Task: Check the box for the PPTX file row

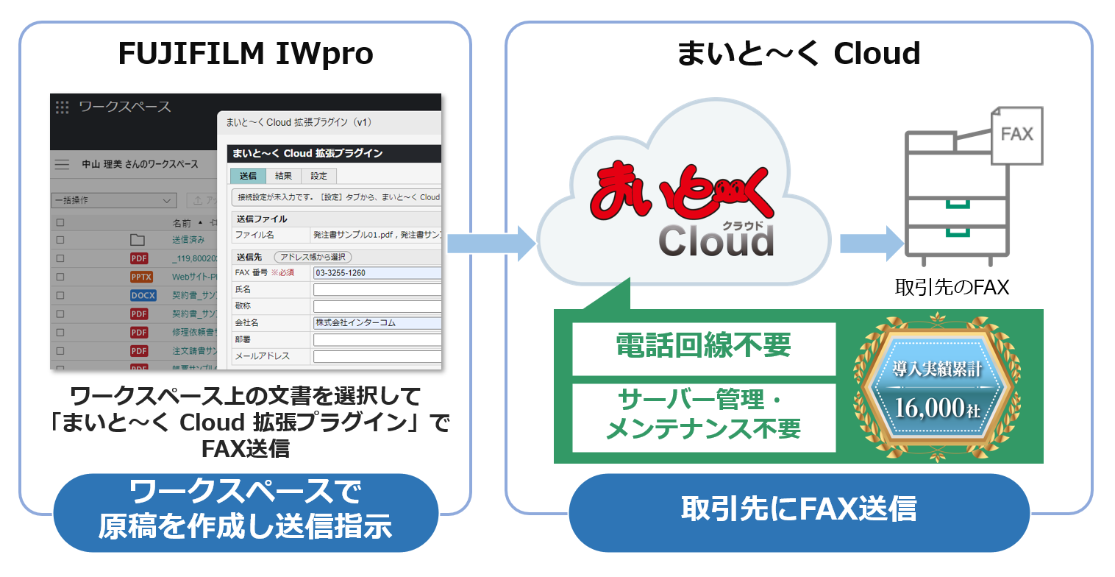Action: click(60, 277)
